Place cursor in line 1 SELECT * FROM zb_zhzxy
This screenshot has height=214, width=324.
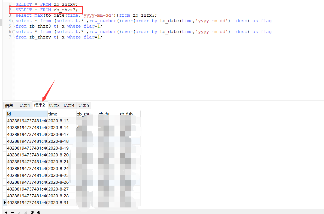click(x=47, y=4)
